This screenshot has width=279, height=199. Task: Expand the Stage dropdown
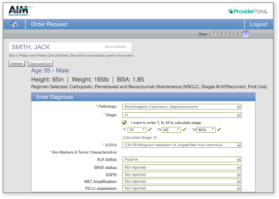[x=182, y=115]
